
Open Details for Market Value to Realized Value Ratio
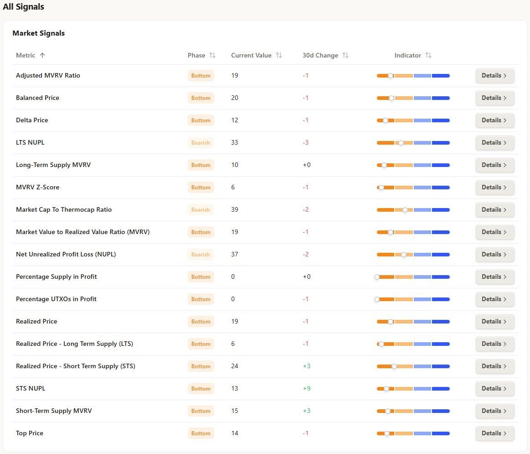coord(495,232)
